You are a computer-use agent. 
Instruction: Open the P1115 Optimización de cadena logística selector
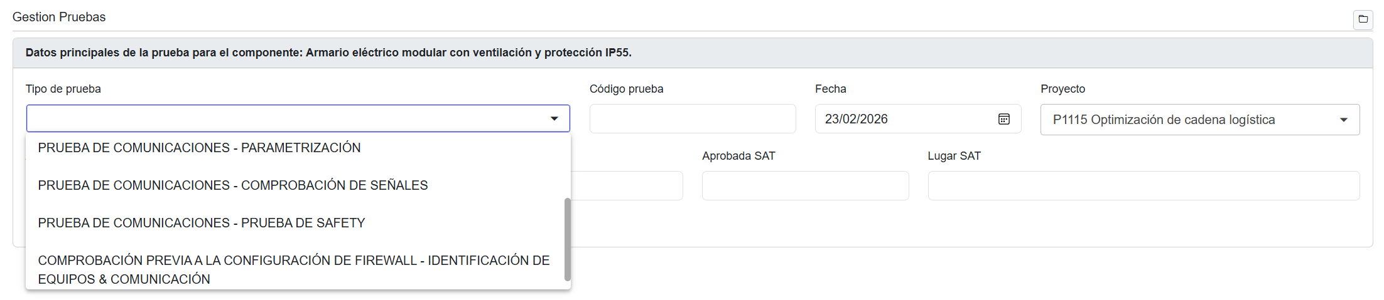(x=1163, y=120)
